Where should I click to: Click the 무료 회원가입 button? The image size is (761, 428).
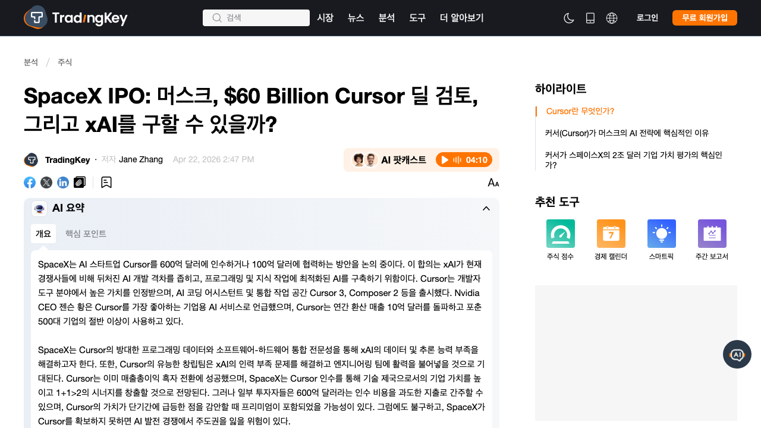click(x=705, y=18)
